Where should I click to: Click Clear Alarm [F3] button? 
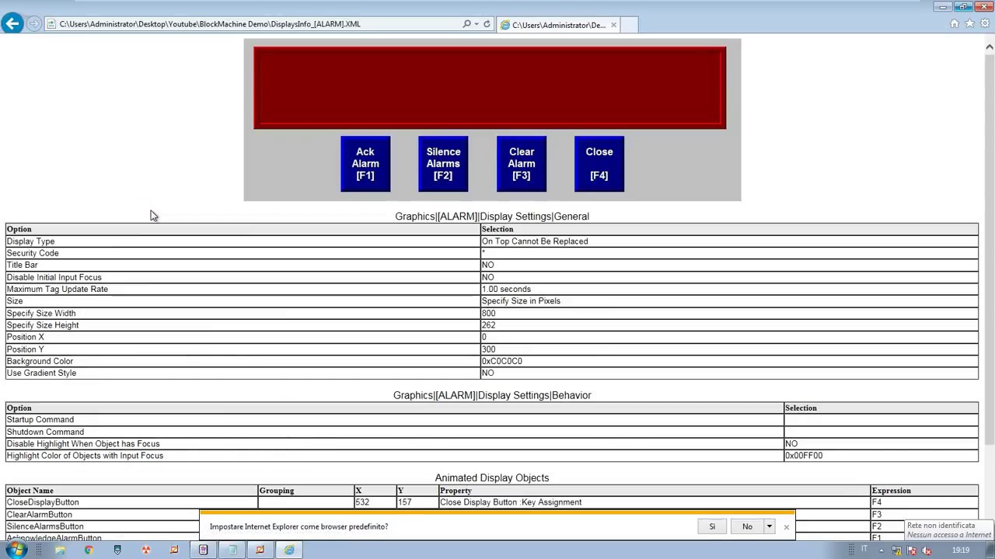[x=522, y=164]
